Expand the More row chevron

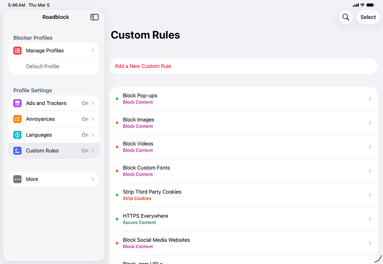point(93,179)
